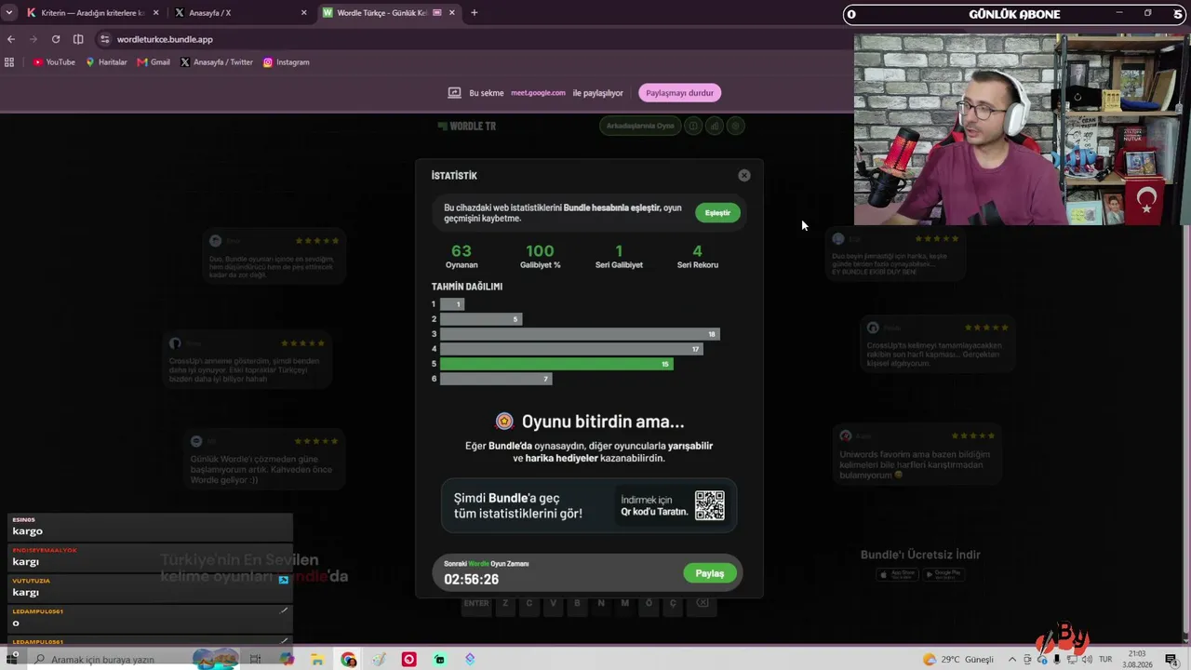Open the tab search dropdown

(x=9, y=13)
